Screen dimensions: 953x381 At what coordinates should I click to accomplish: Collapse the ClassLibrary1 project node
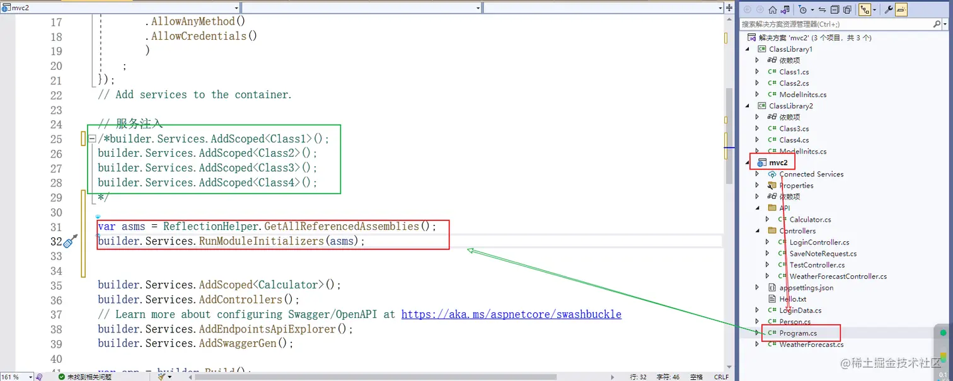(x=748, y=49)
